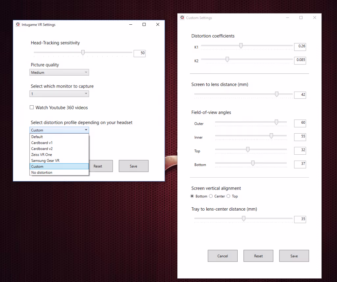This screenshot has height=282, width=337.
Task: Maximize the Custom Settings window
Action: [x=301, y=18]
